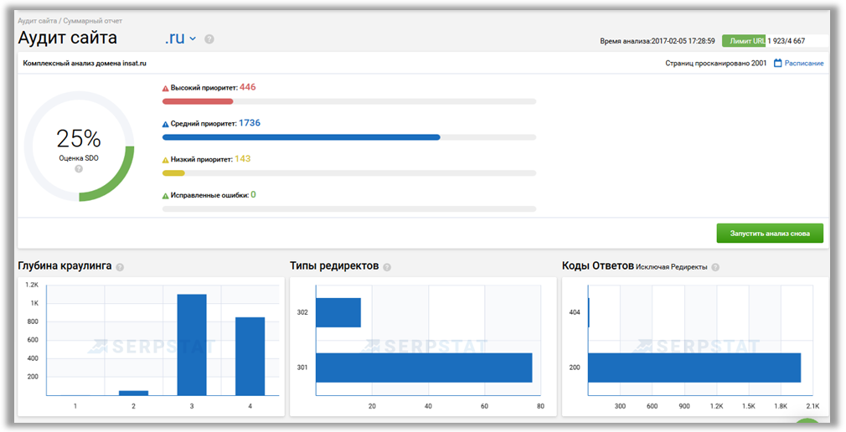
Task: Open the Расписание schedule link
Action: 804,63
